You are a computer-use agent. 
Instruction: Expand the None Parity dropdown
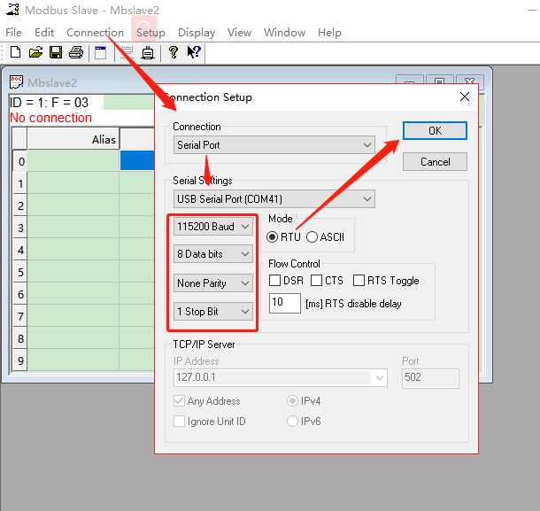[213, 283]
